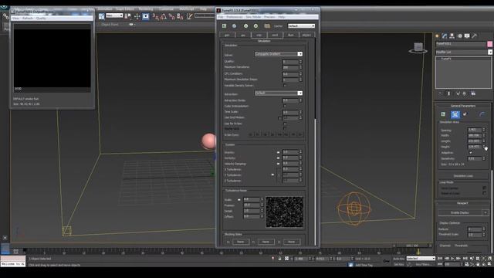This screenshot has height=278, width=494.
Task: Toggle the second Loop Mode checkbox
Action: pyautogui.click(x=484, y=193)
